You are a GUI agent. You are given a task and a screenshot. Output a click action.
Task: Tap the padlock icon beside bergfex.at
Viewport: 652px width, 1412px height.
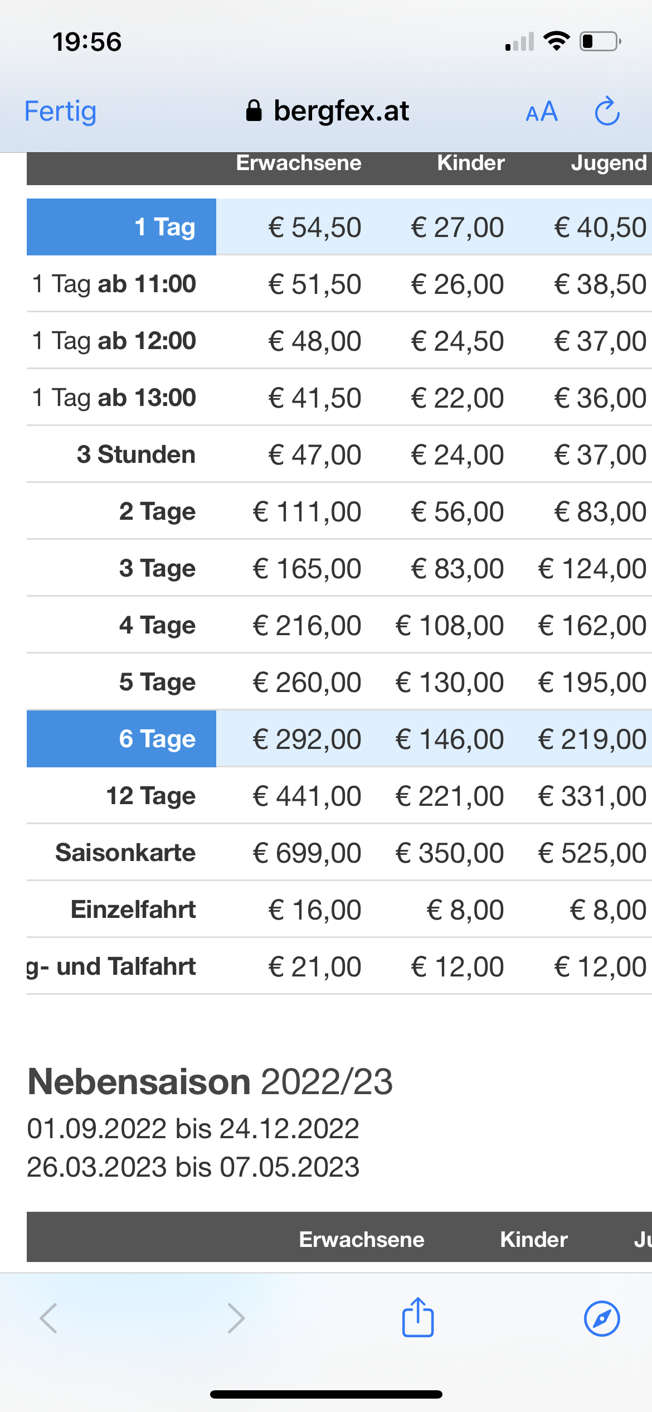tap(254, 110)
